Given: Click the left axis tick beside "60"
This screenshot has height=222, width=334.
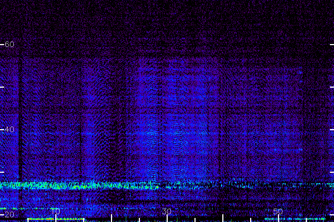Looking at the screenshot, I should pyautogui.click(x=2, y=44).
